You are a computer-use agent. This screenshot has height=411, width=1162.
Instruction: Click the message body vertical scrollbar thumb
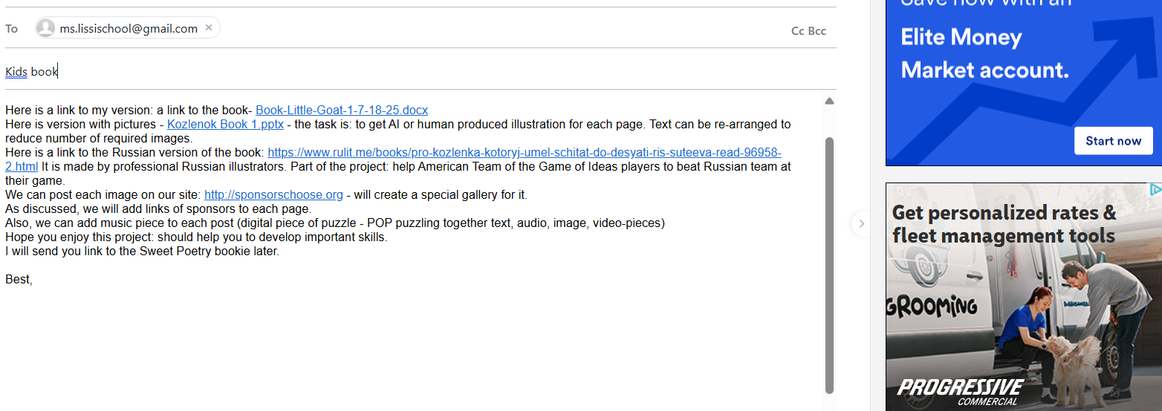click(829, 263)
